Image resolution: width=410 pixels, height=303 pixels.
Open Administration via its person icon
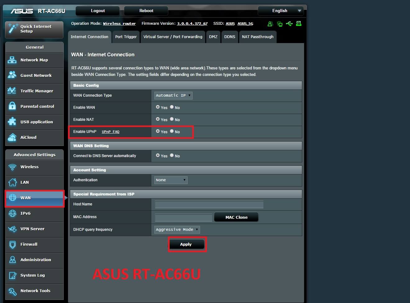point(12,260)
